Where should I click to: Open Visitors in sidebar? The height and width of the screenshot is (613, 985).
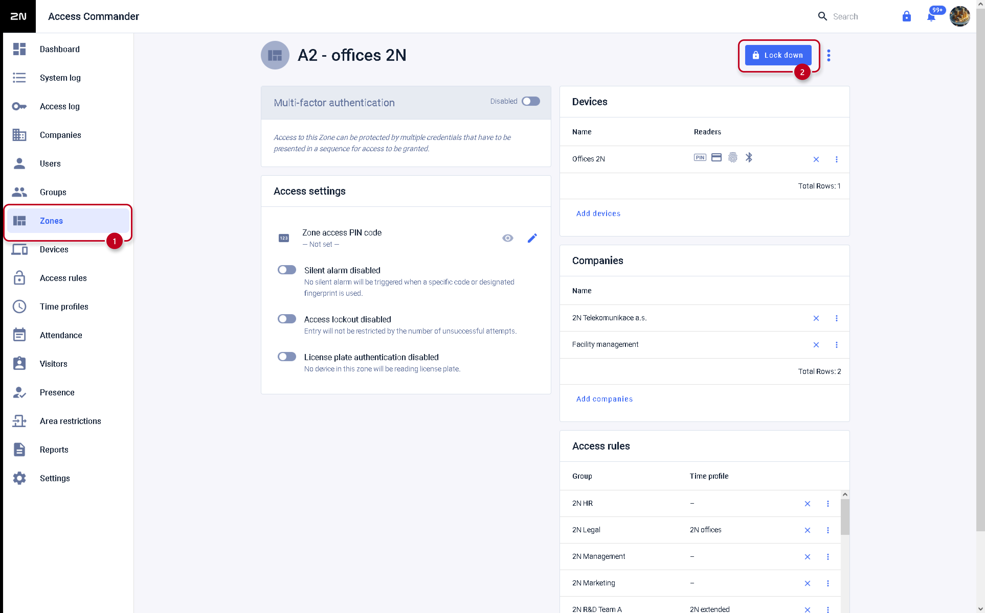point(68,364)
